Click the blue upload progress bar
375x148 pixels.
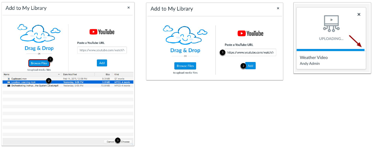330,50
